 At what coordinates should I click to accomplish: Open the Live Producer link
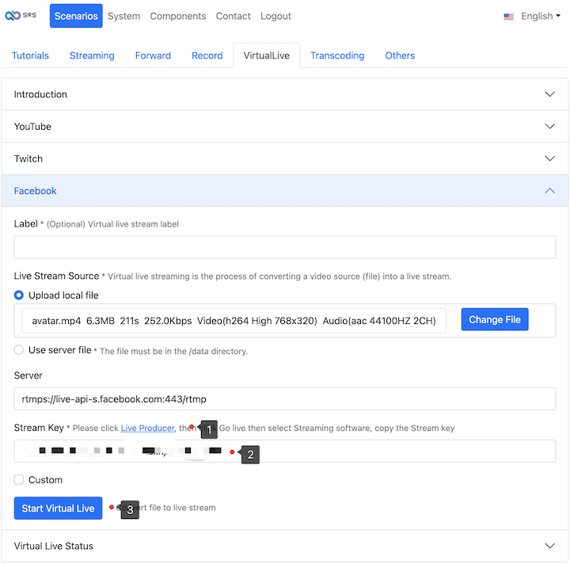147,428
